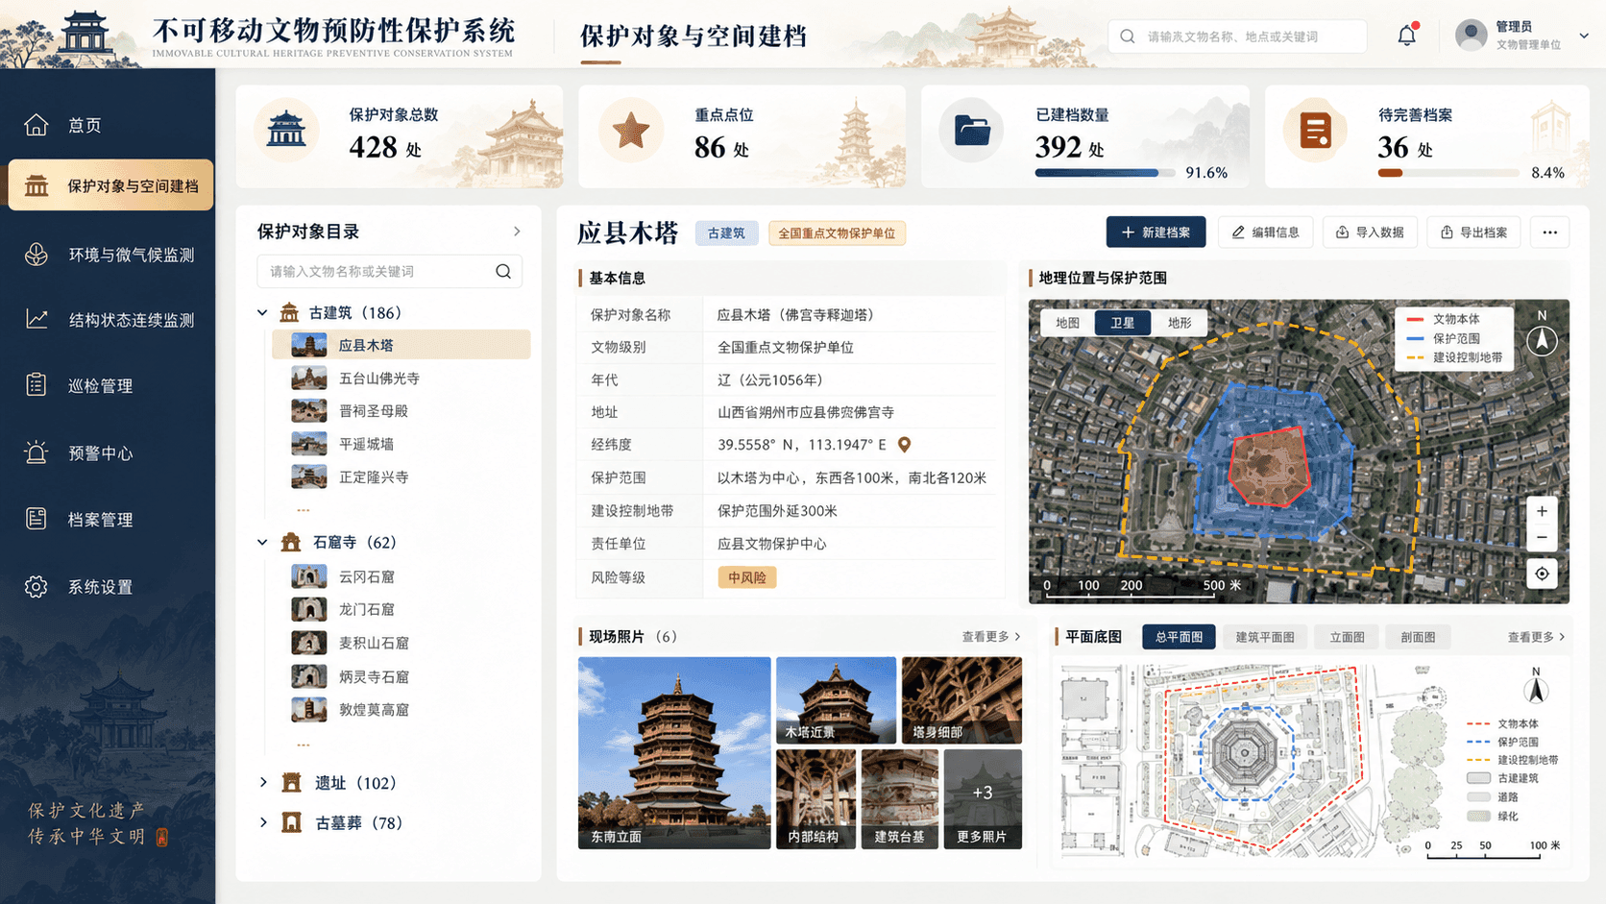This screenshot has width=1606, height=904.
Task: Click the location pin beside coordinates
Action: (904, 445)
